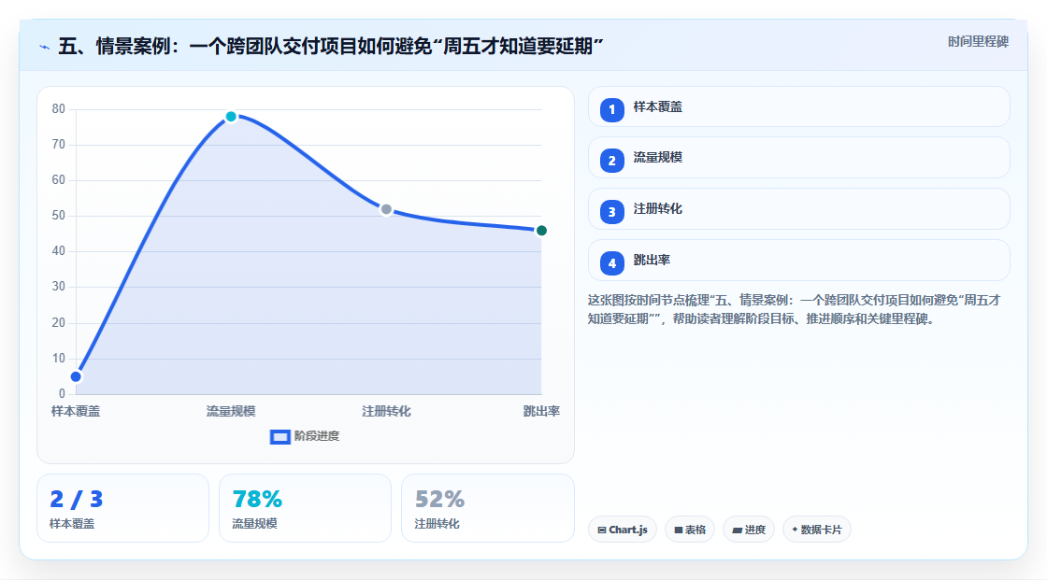The width and height of the screenshot is (1047, 580).
Task: Click the number 2 badge for 流量规模
Action: (x=611, y=161)
